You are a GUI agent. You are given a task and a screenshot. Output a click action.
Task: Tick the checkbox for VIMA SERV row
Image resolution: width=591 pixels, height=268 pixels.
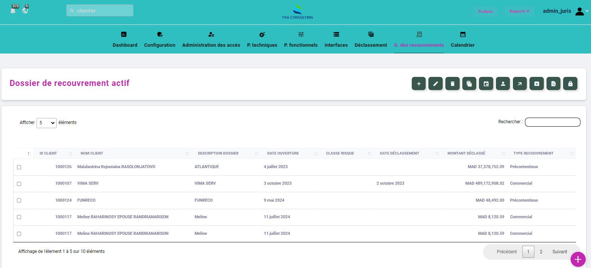point(19,184)
